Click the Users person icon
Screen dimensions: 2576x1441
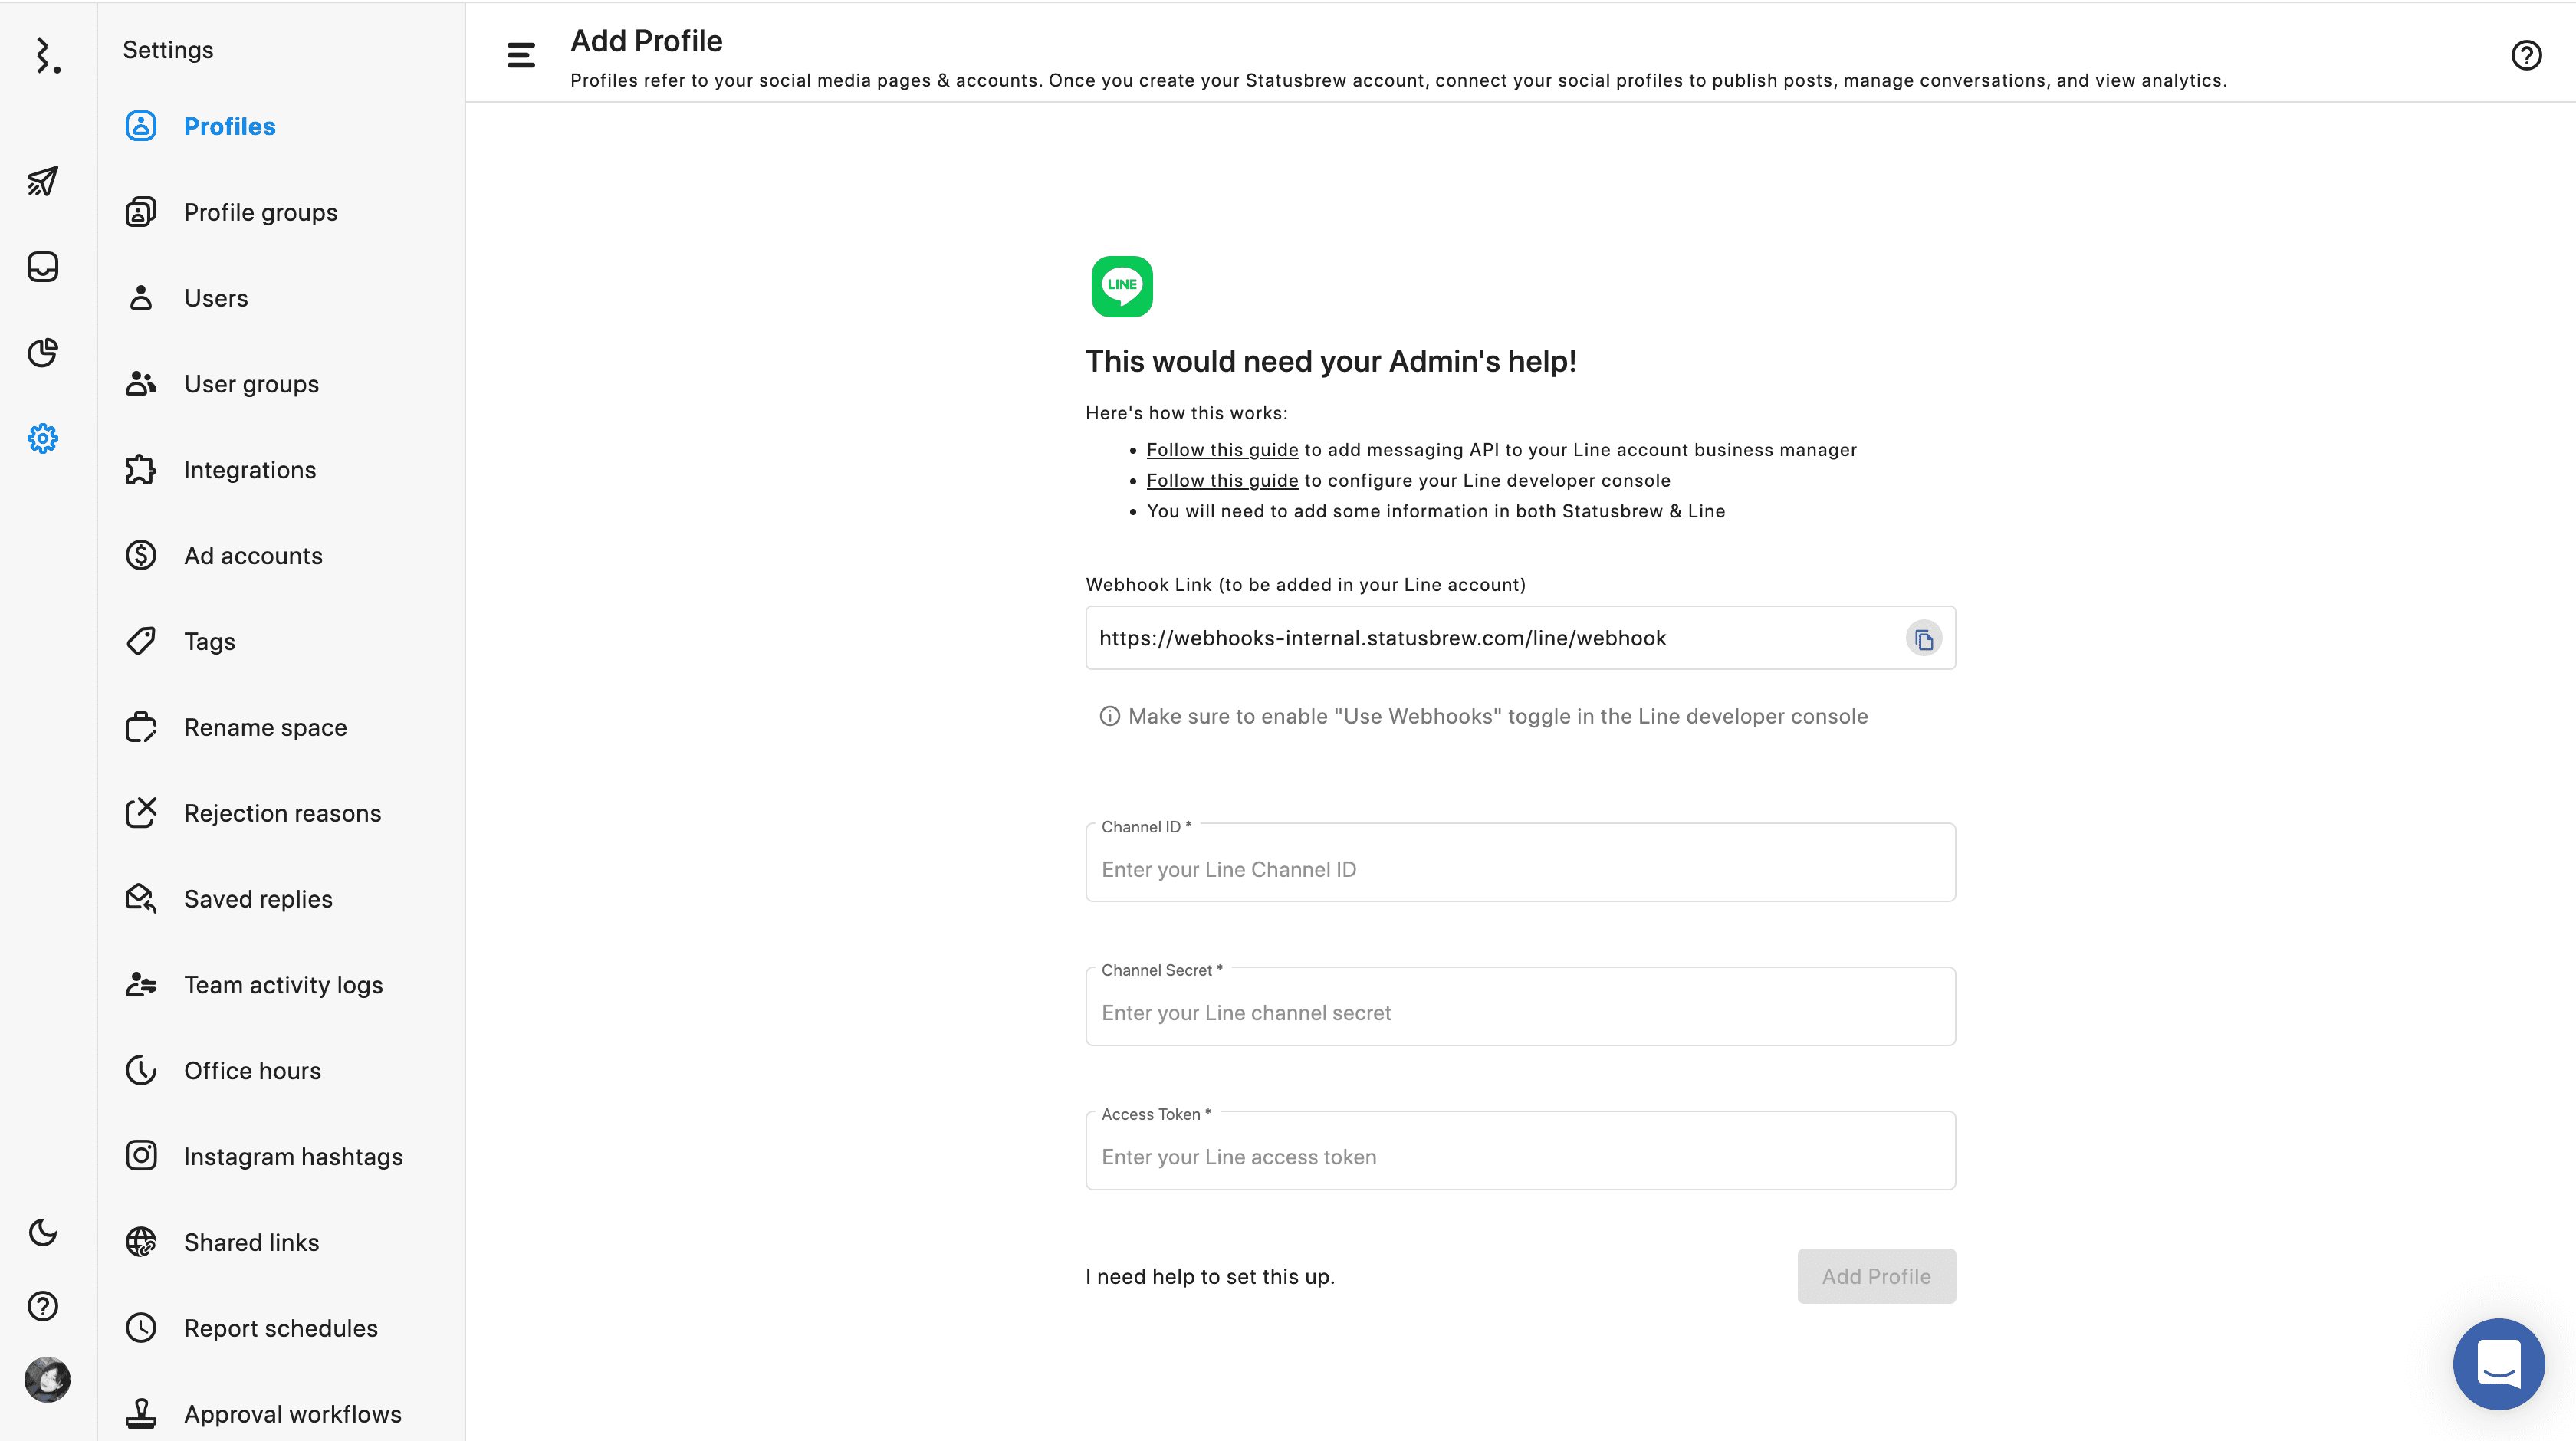141,298
